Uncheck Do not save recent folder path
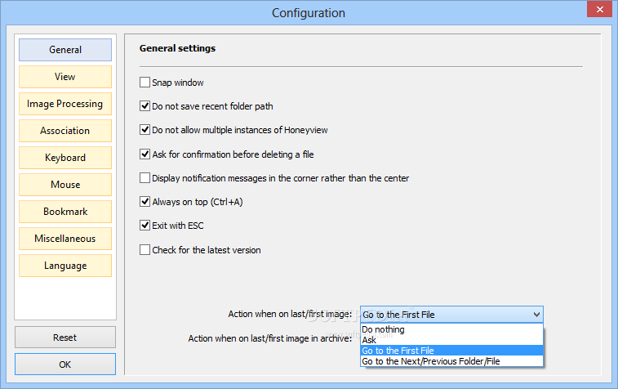The width and height of the screenshot is (618, 389). [144, 106]
